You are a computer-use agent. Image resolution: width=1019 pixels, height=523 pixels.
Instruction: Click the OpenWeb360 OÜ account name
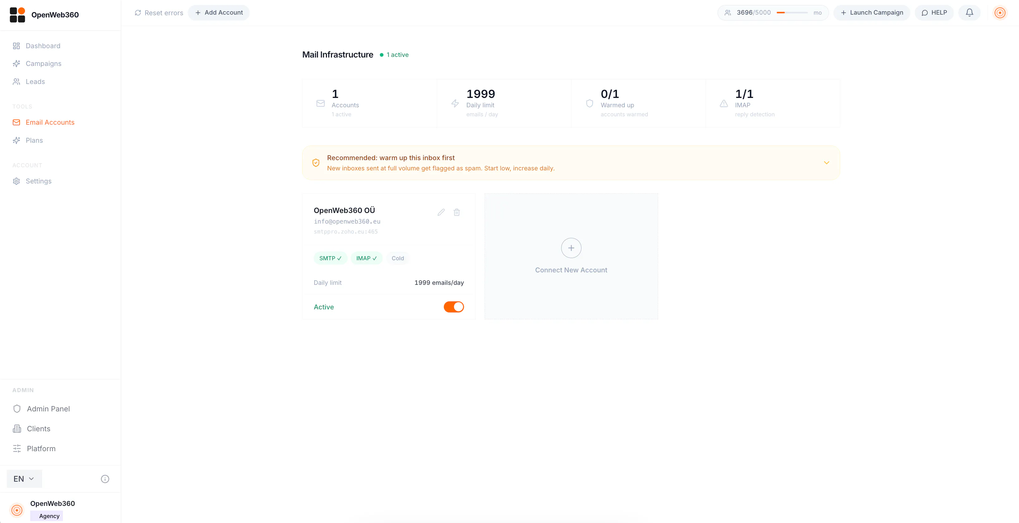(344, 210)
